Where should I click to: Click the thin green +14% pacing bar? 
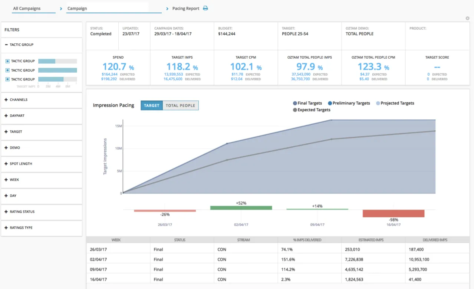pyautogui.click(x=317, y=209)
